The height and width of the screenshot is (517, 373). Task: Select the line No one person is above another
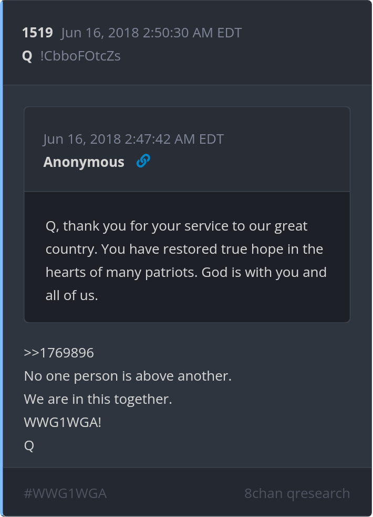(x=128, y=376)
